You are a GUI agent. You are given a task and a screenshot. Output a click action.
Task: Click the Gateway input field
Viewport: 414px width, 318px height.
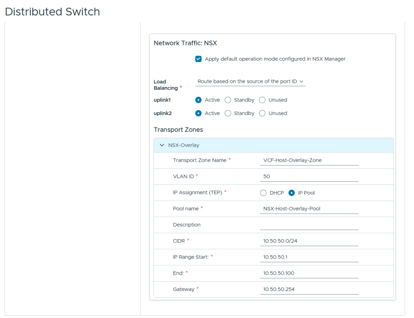pyautogui.click(x=309, y=290)
